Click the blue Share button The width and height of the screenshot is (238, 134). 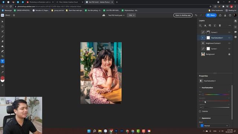pyautogui.click(x=211, y=15)
